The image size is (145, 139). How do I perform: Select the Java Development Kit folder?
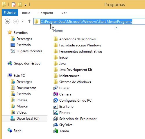76,70
